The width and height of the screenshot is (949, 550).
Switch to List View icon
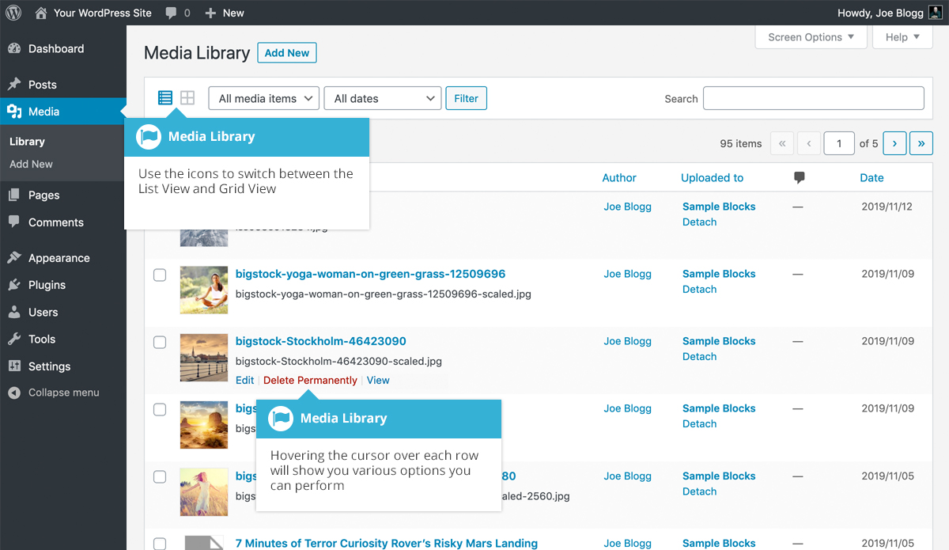point(165,98)
